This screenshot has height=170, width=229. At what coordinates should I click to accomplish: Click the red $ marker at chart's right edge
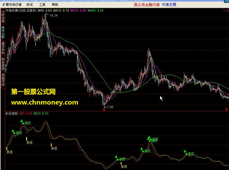(x=227, y=110)
